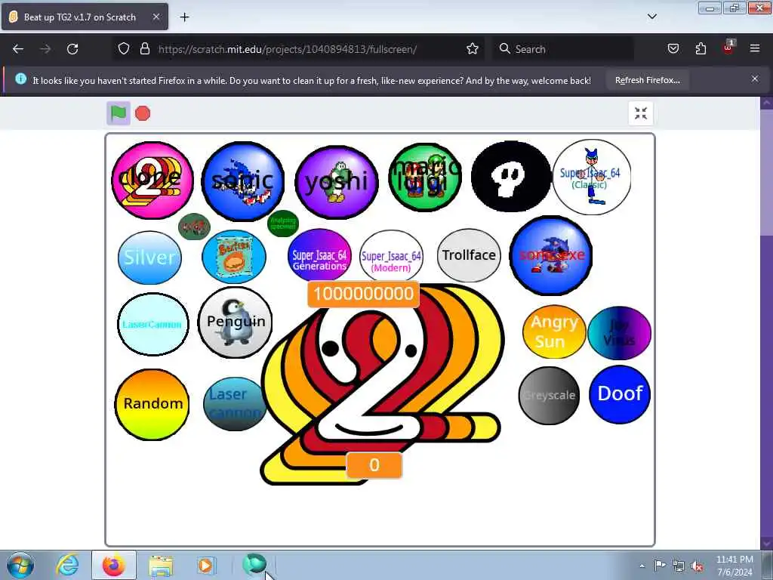Go forward with the browser's right-arrow button
This screenshot has width=773, height=580.
coord(45,49)
